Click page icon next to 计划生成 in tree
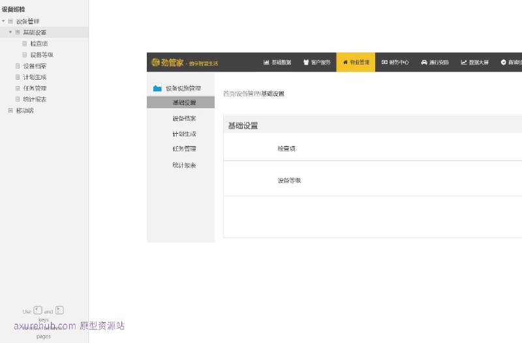The image size is (522, 343). pos(18,77)
